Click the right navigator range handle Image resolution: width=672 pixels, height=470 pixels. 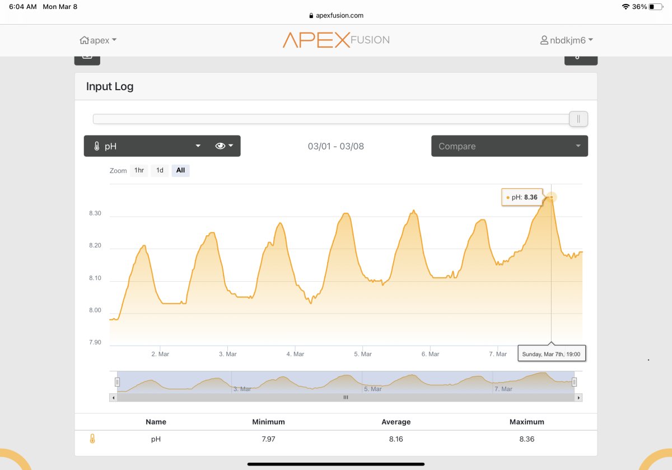(x=574, y=382)
